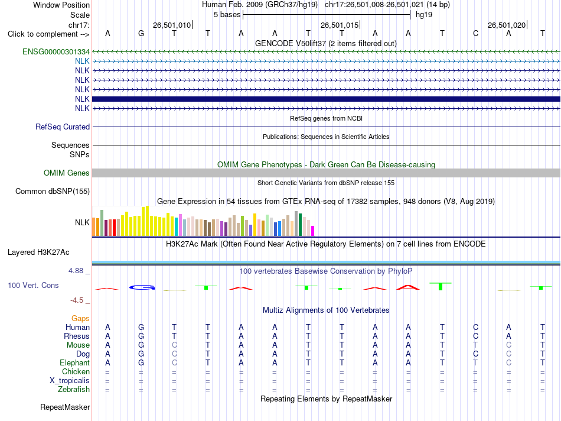This screenshot has width=561, height=421.
Task: Click the 100 Vert. Cons track label
Action: pyautogui.click(x=33, y=285)
